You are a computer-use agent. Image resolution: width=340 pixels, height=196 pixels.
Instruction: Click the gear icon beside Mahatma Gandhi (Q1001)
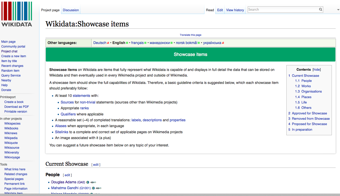pyautogui.click(x=93, y=188)
